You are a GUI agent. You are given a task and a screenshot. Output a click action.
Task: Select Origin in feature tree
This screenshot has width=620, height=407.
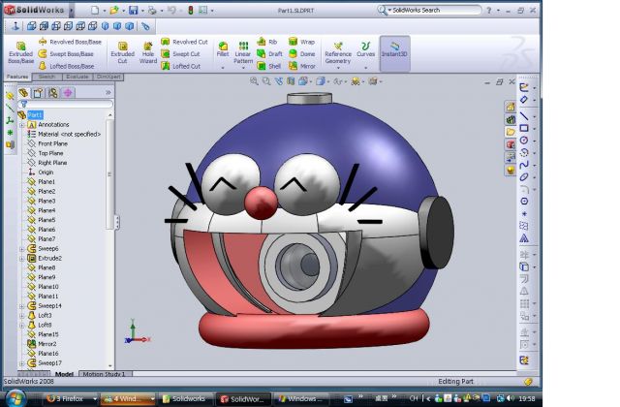(x=41, y=172)
